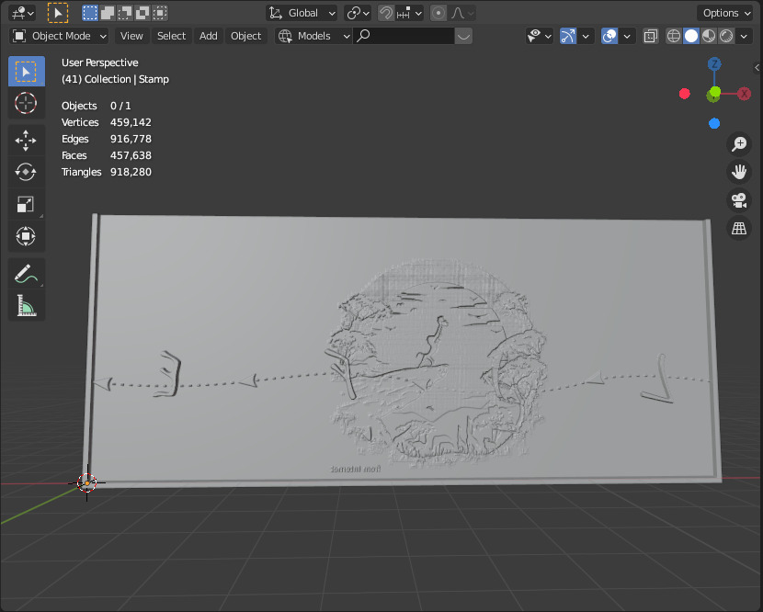
Task: Choose the Scale tool
Action: tap(27, 204)
